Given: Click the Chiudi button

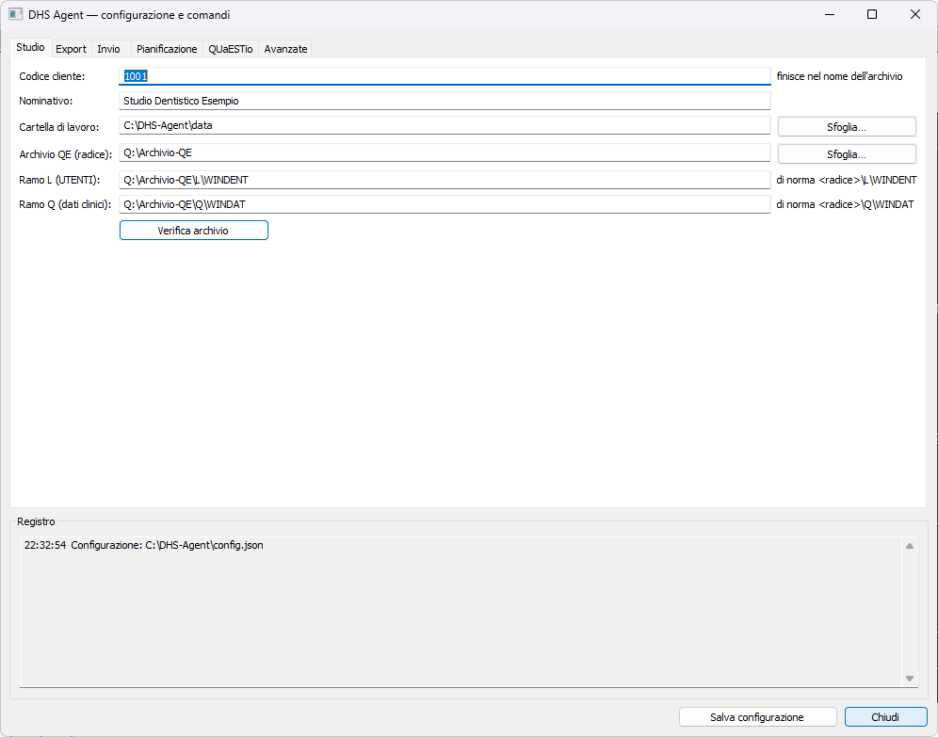Looking at the screenshot, I should [885, 717].
